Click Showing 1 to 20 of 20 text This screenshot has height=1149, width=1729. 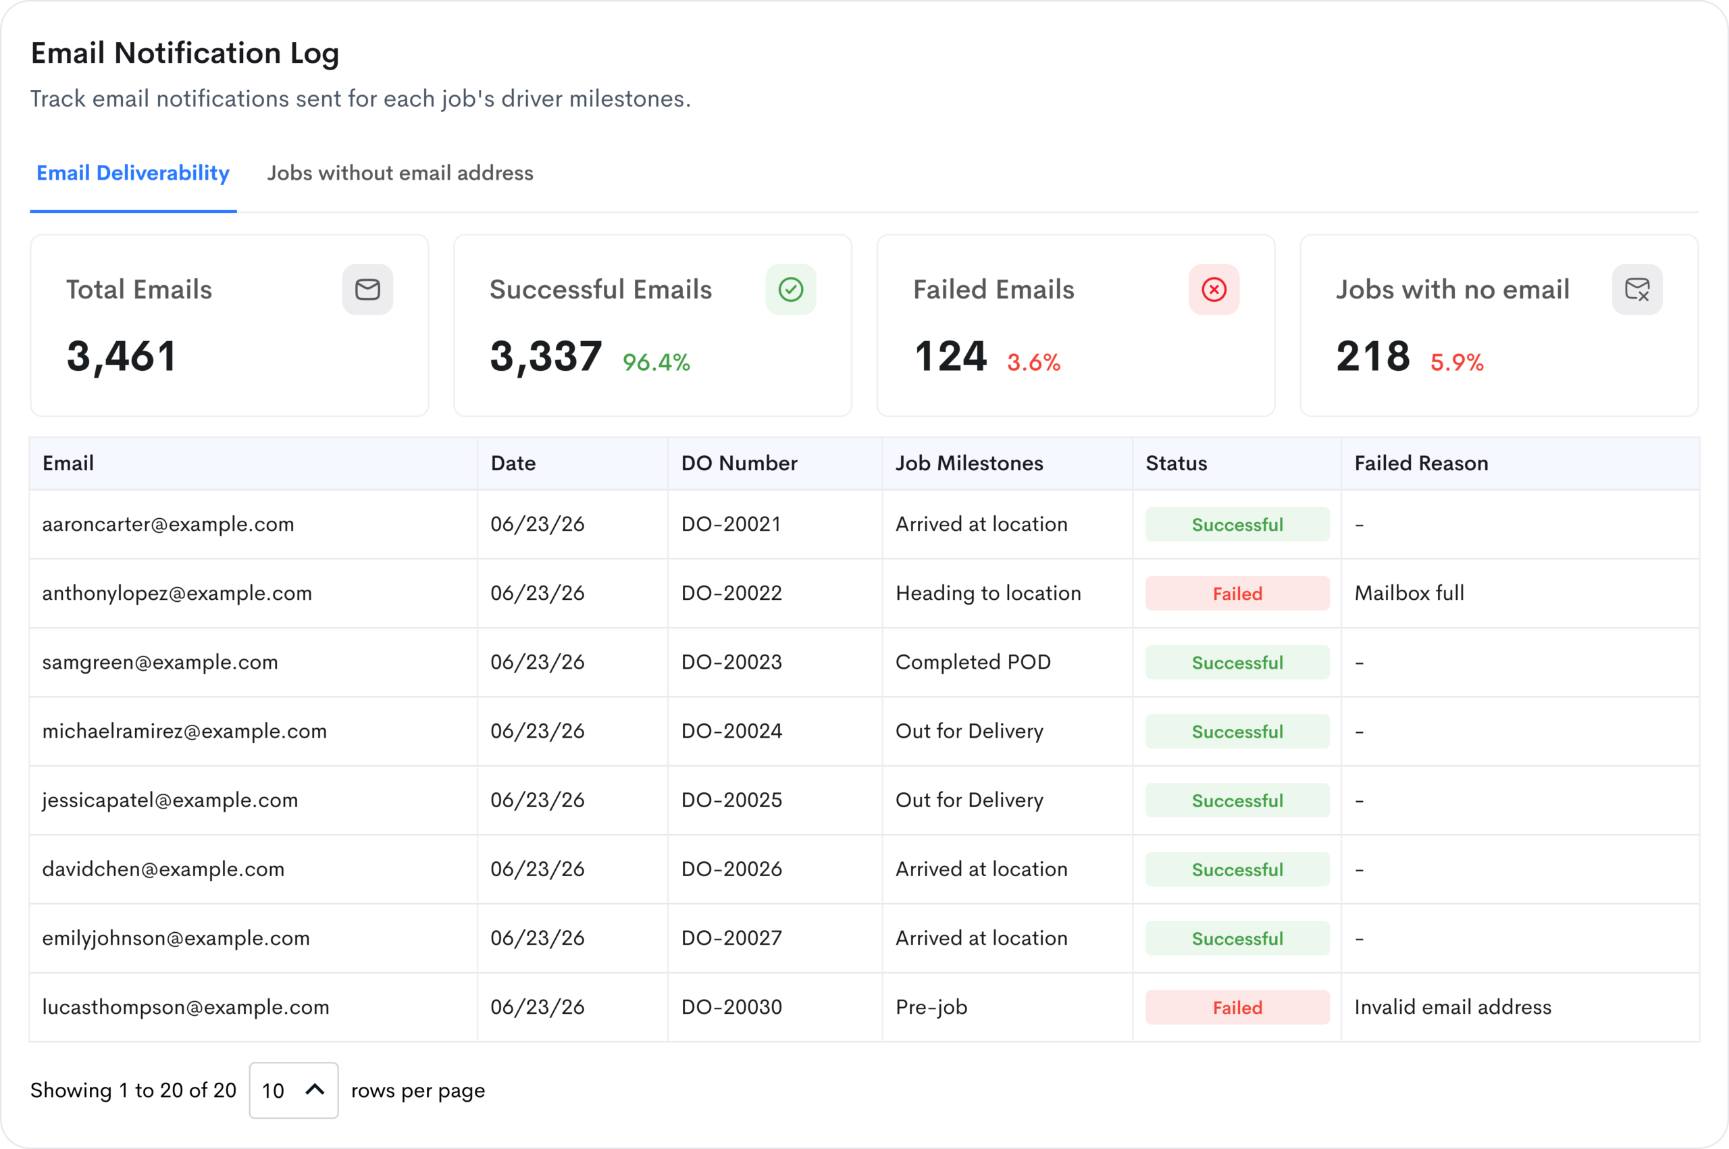[x=133, y=1090]
